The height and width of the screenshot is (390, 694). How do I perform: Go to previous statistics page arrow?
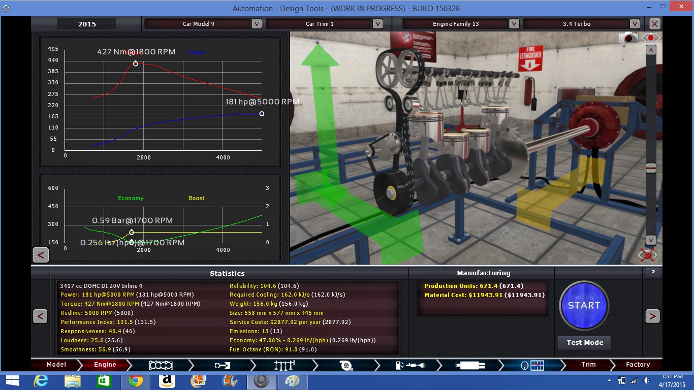(40, 316)
